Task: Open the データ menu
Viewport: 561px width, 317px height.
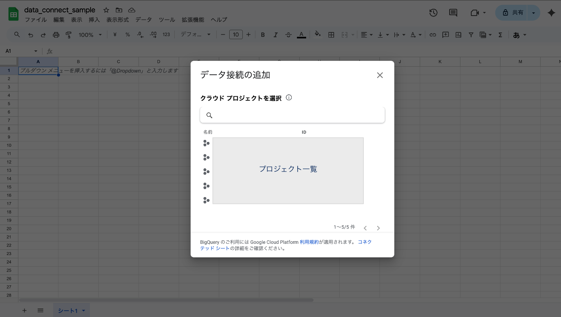Action: coord(143,20)
